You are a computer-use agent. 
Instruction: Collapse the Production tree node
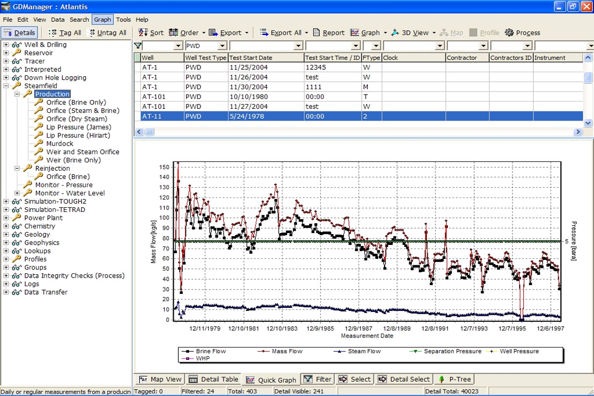point(17,94)
